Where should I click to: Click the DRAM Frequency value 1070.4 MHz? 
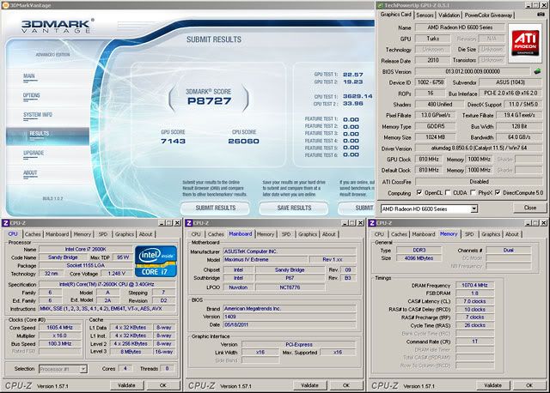pyautogui.click(x=474, y=286)
